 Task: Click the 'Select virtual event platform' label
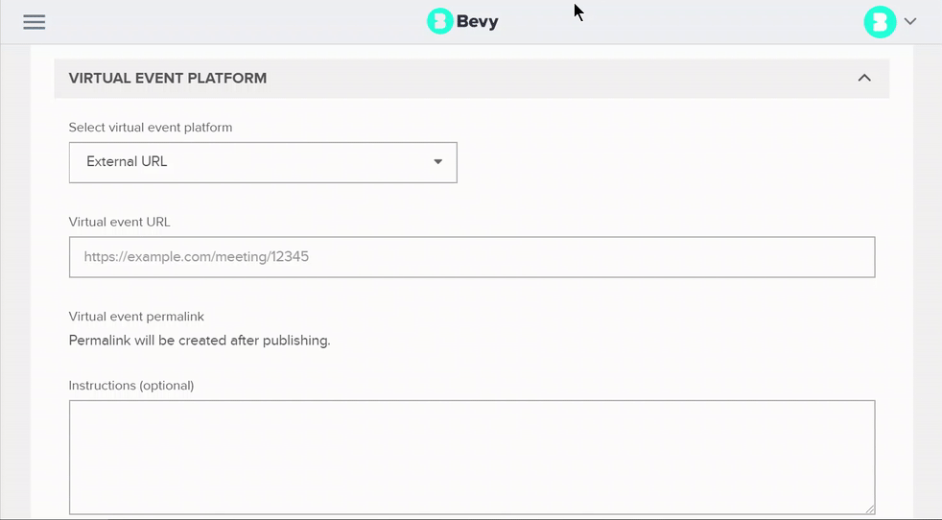pos(151,128)
